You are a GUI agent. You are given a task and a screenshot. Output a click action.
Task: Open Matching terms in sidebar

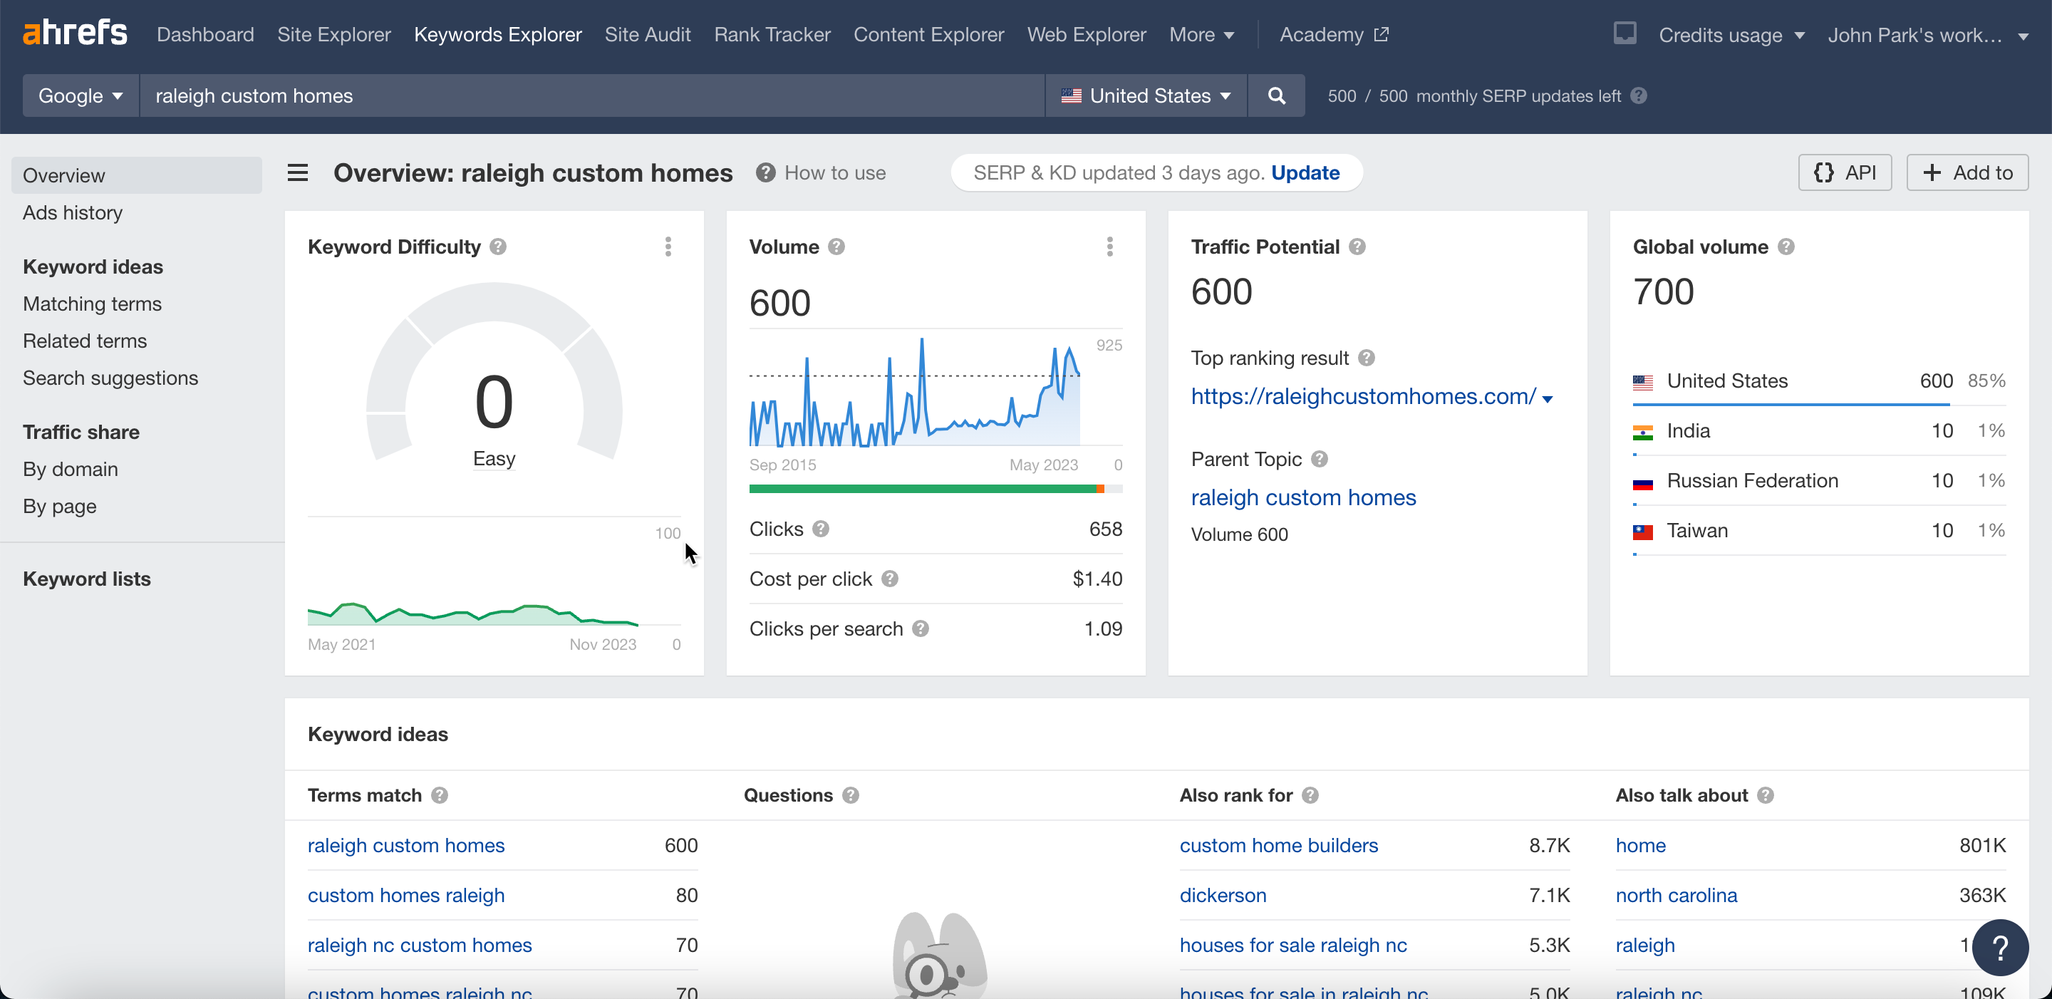tap(92, 304)
